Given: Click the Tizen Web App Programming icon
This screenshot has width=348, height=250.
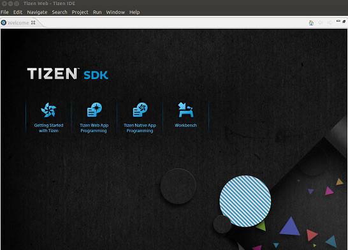Looking at the screenshot, I should coord(94,110).
